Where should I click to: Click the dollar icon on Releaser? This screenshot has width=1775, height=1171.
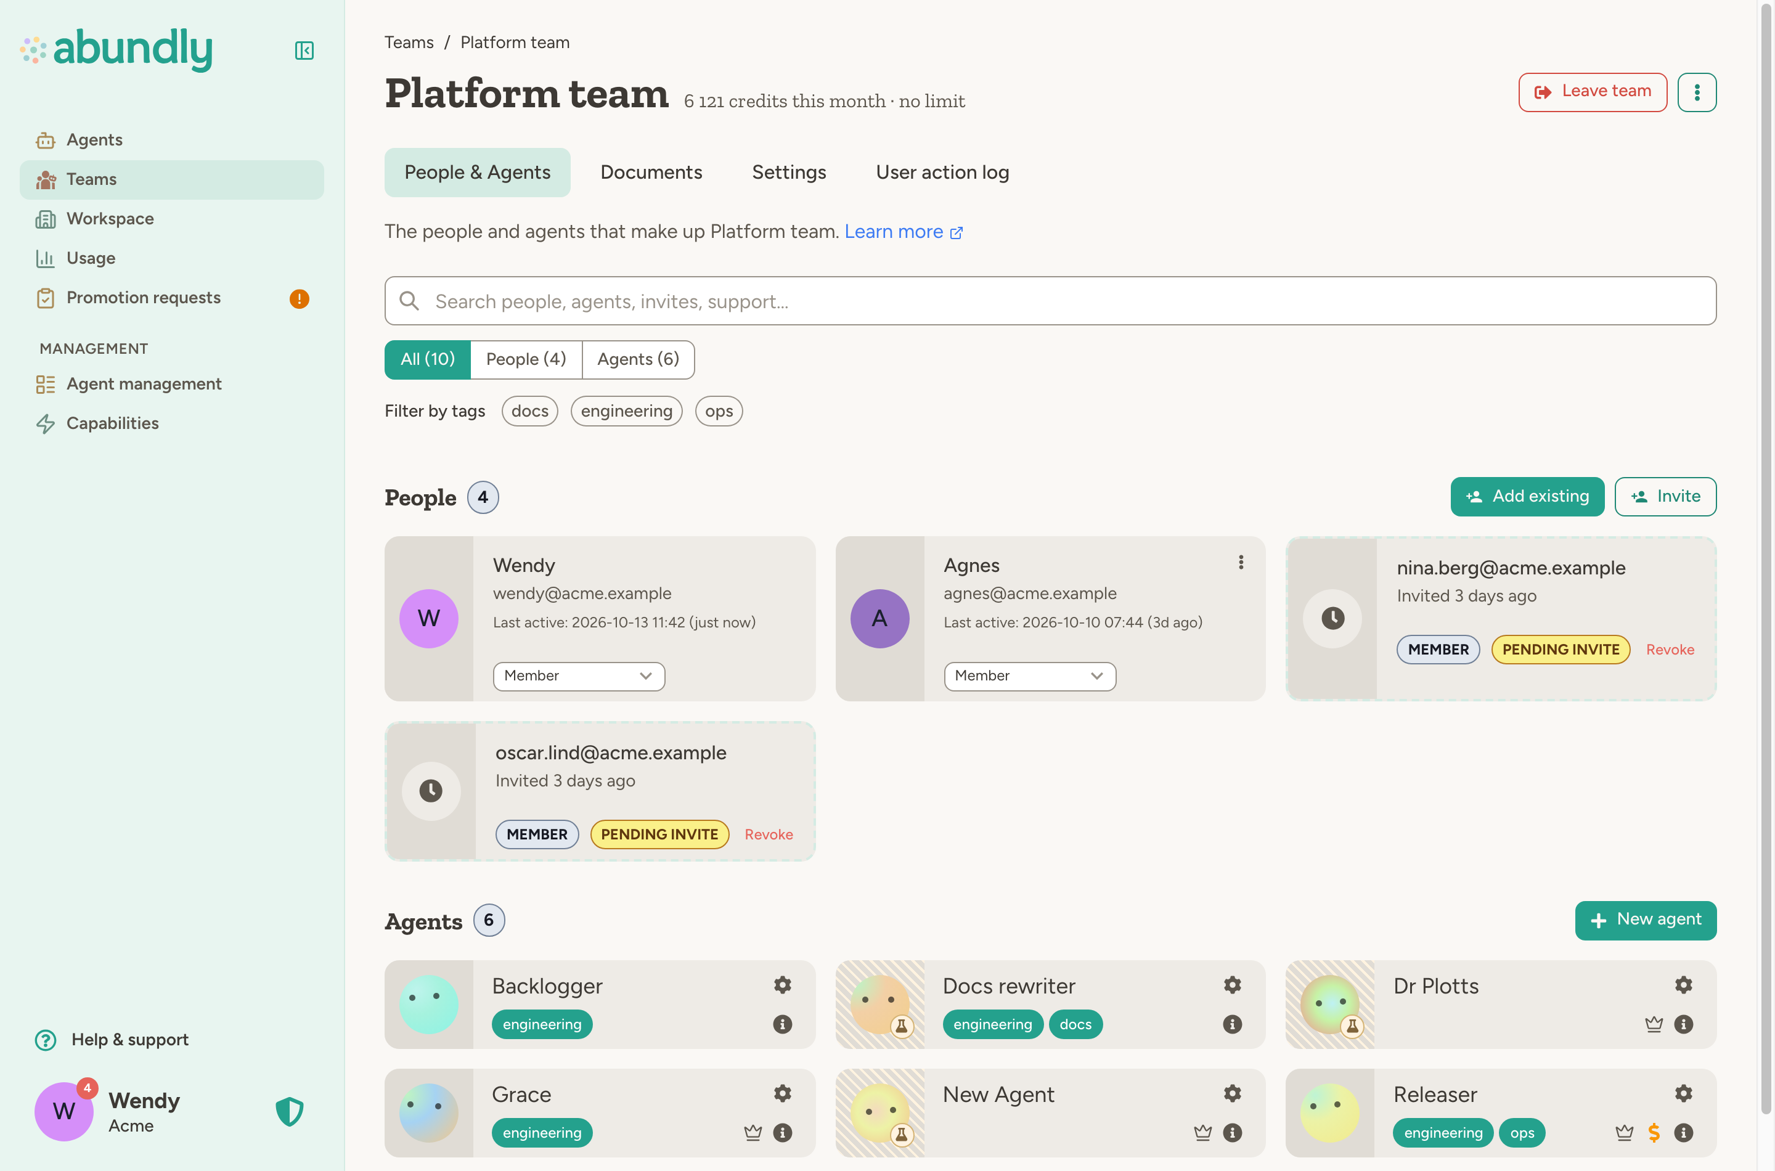1654,1132
